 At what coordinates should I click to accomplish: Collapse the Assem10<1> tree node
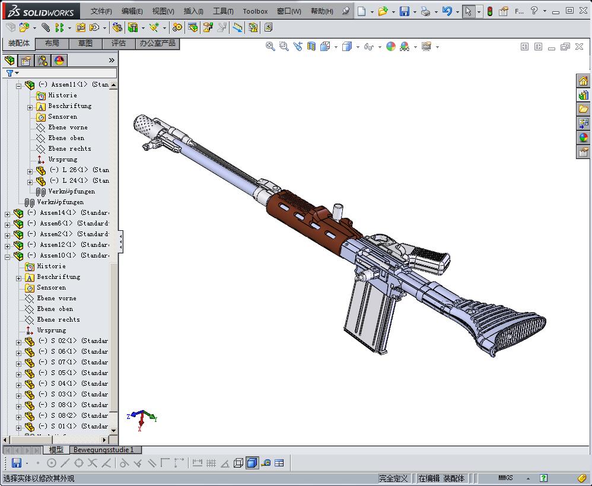[x=7, y=256]
